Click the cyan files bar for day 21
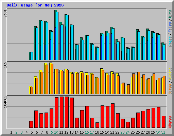Viewport: 174px width, 136px height. pyautogui.click(x=113, y=44)
